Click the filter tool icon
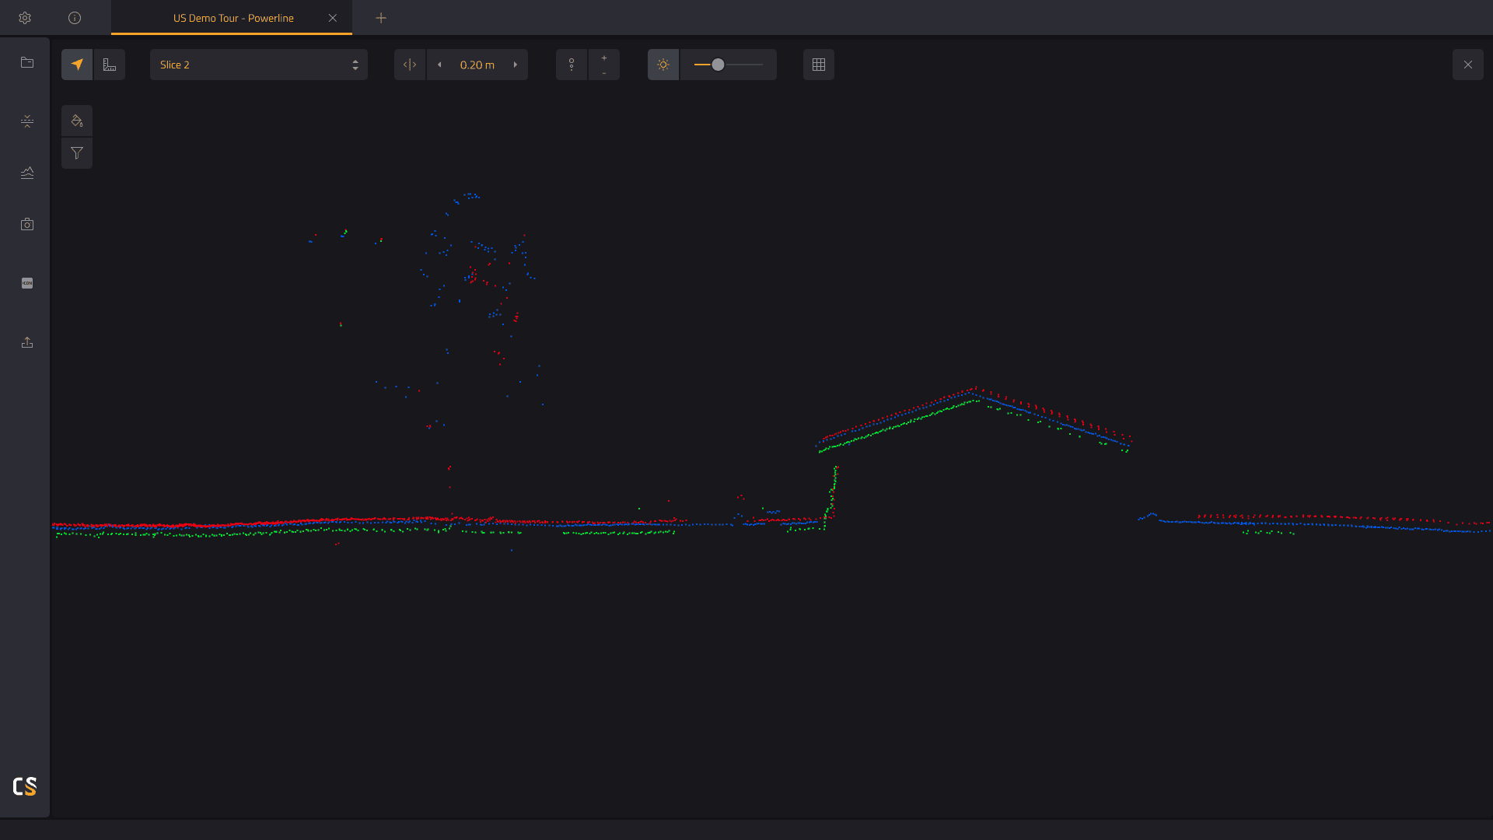Image resolution: width=1493 pixels, height=840 pixels. pos(77,153)
